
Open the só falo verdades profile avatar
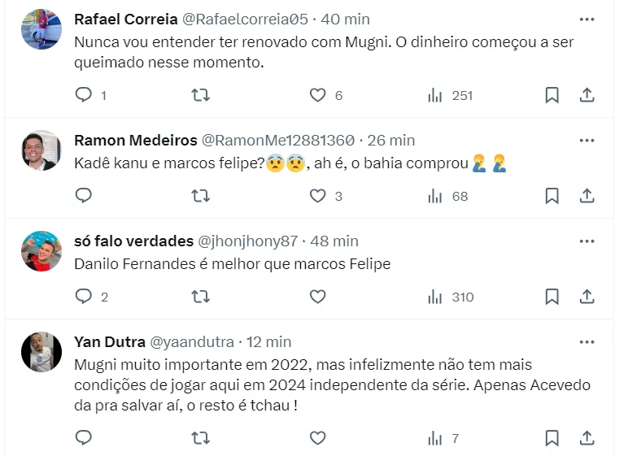(x=41, y=251)
